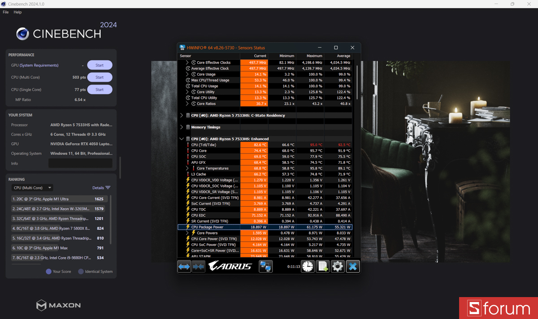Click the lightning icon beside SoC Current (SVI3 TFN)
538x319 pixels.
click(188, 204)
